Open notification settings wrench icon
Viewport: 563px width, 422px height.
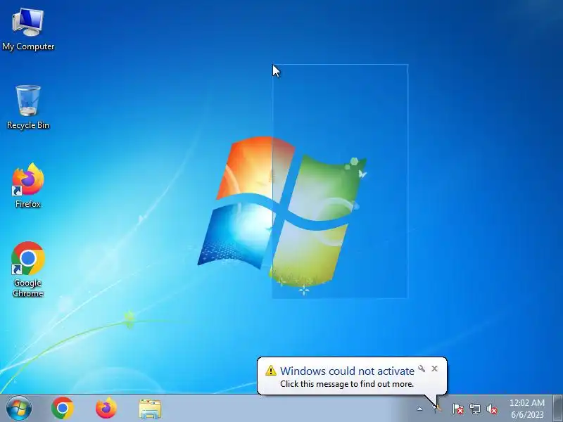(422, 369)
